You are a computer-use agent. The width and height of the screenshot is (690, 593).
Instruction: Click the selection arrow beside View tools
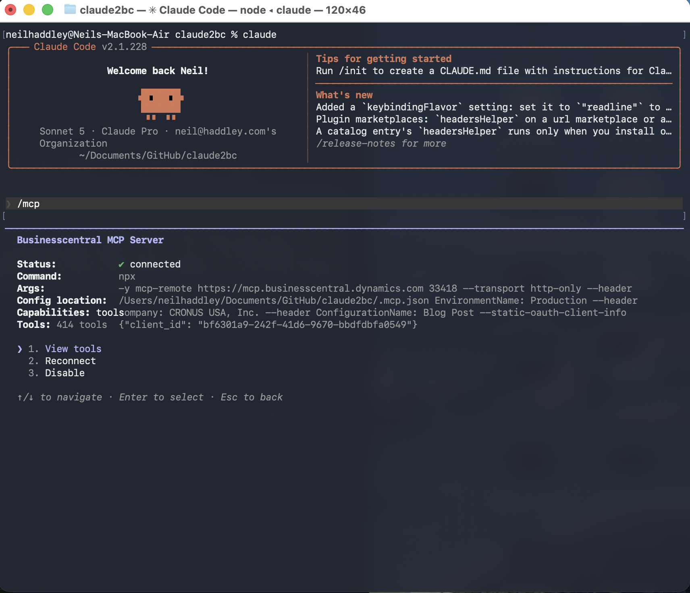20,349
